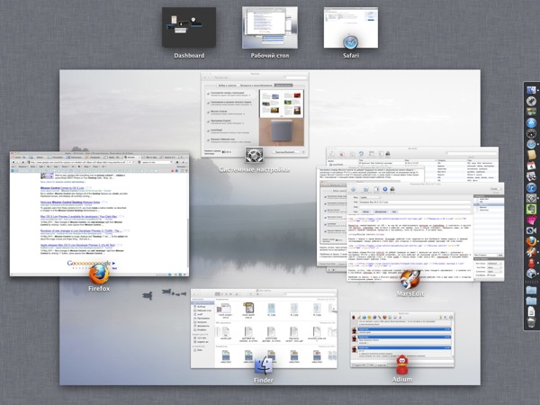Image resolution: width=540 pixels, height=405 pixels.
Task: Open Dashboard gauge icon in Dock
Action: 531,133
